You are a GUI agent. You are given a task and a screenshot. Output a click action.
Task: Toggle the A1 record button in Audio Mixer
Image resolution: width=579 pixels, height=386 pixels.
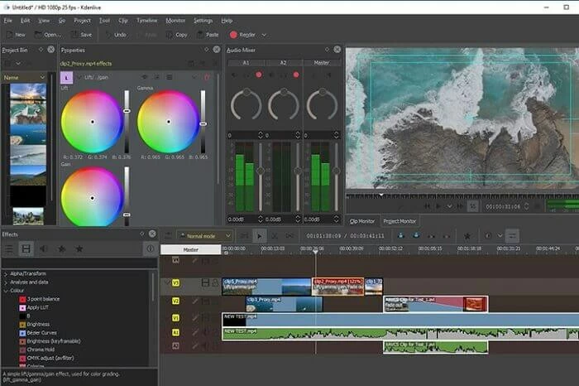click(257, 75)
